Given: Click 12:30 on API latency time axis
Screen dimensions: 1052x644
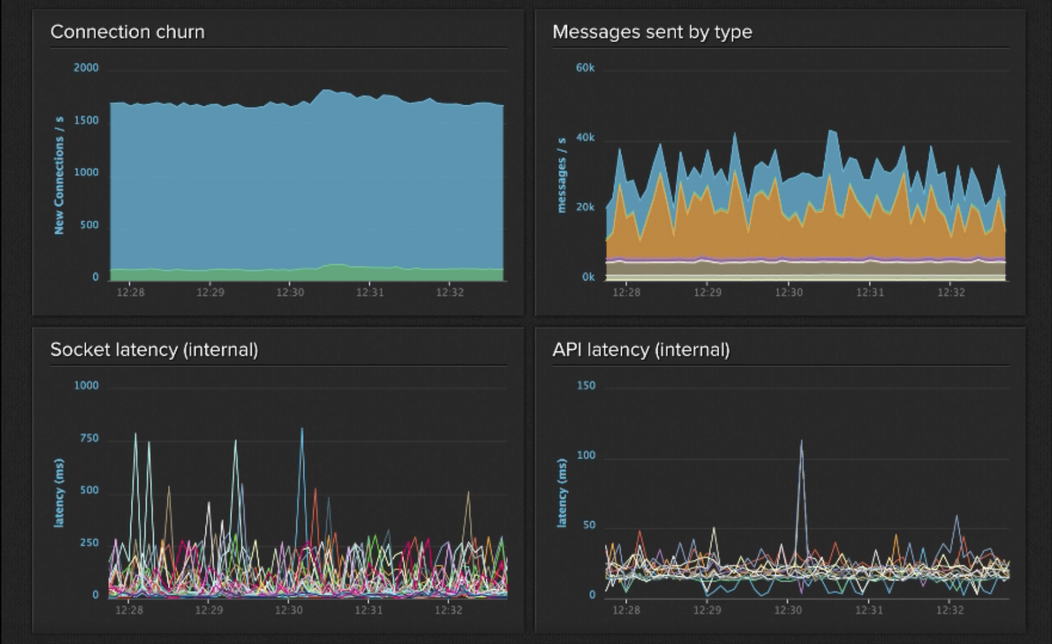Looking at the screenshot, I should point(788,610).
